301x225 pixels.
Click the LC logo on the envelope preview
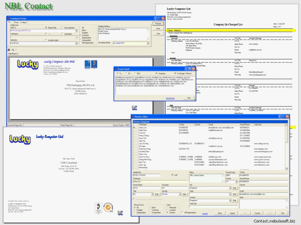(x=134, y=108)
